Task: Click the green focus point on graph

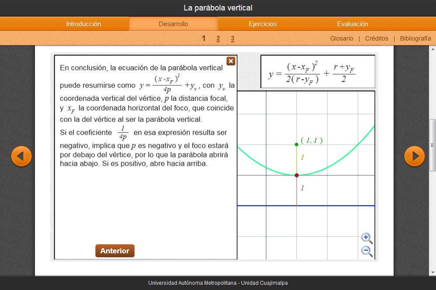Action: coord(296,144)
